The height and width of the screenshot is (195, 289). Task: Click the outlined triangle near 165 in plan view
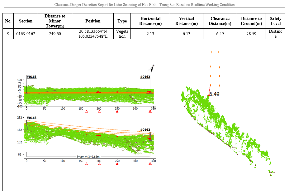point(87,111)
